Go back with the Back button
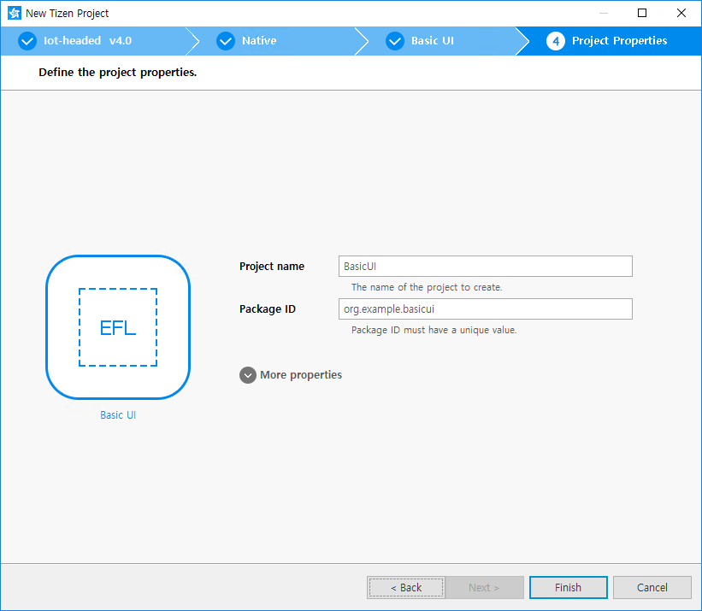Screen dimensions: 702x611 (406, 587)
